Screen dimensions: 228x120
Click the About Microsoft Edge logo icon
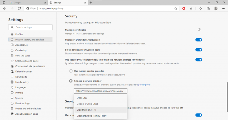(12, 114)
